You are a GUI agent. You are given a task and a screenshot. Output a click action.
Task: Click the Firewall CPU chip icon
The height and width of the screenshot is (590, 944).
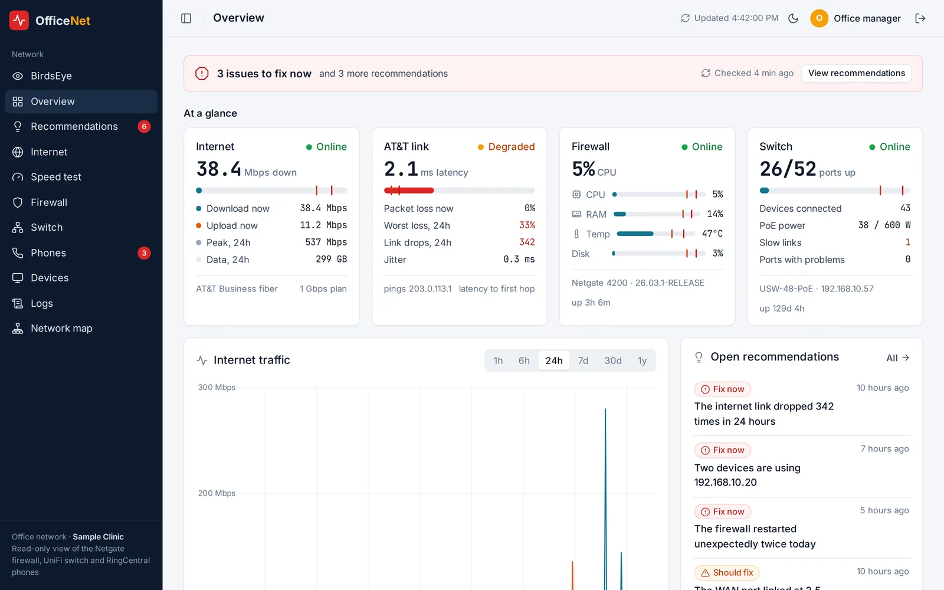point(576,195)
